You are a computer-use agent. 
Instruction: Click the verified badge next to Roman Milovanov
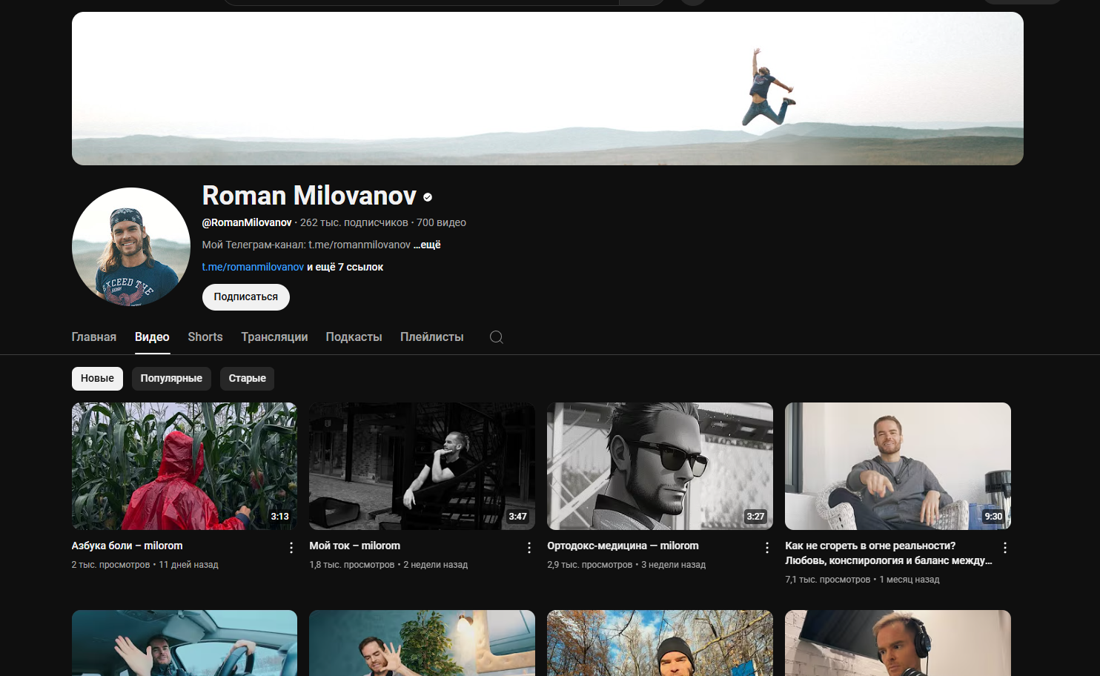428,197
